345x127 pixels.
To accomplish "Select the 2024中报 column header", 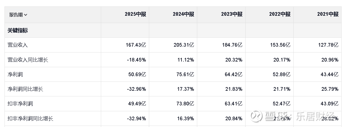I will click(x=183, y=14).
